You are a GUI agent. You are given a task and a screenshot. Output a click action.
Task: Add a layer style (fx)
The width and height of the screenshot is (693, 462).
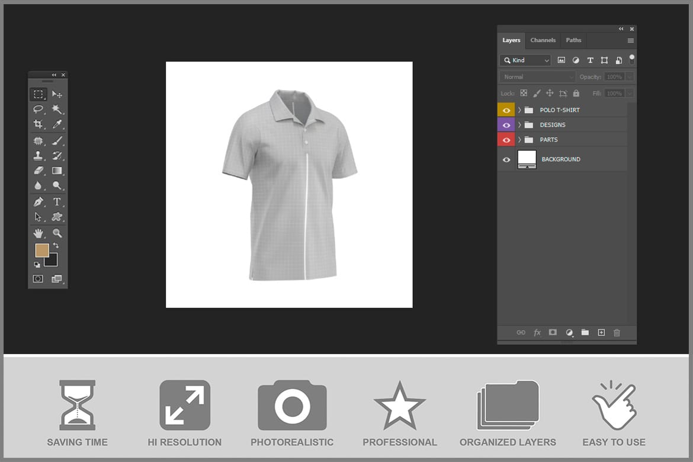537,332
